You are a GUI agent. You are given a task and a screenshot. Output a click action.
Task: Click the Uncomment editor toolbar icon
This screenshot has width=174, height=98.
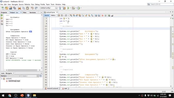click(x=112, y=16)
